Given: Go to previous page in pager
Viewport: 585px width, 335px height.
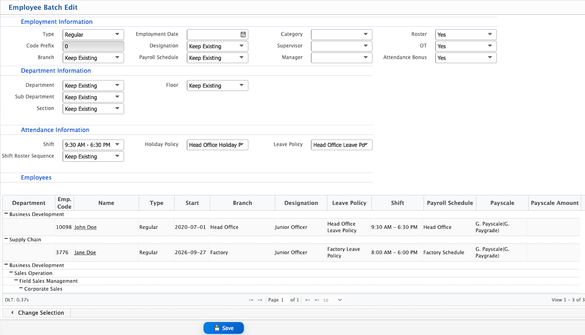Looking at the screenshot, I should point(260,300).
